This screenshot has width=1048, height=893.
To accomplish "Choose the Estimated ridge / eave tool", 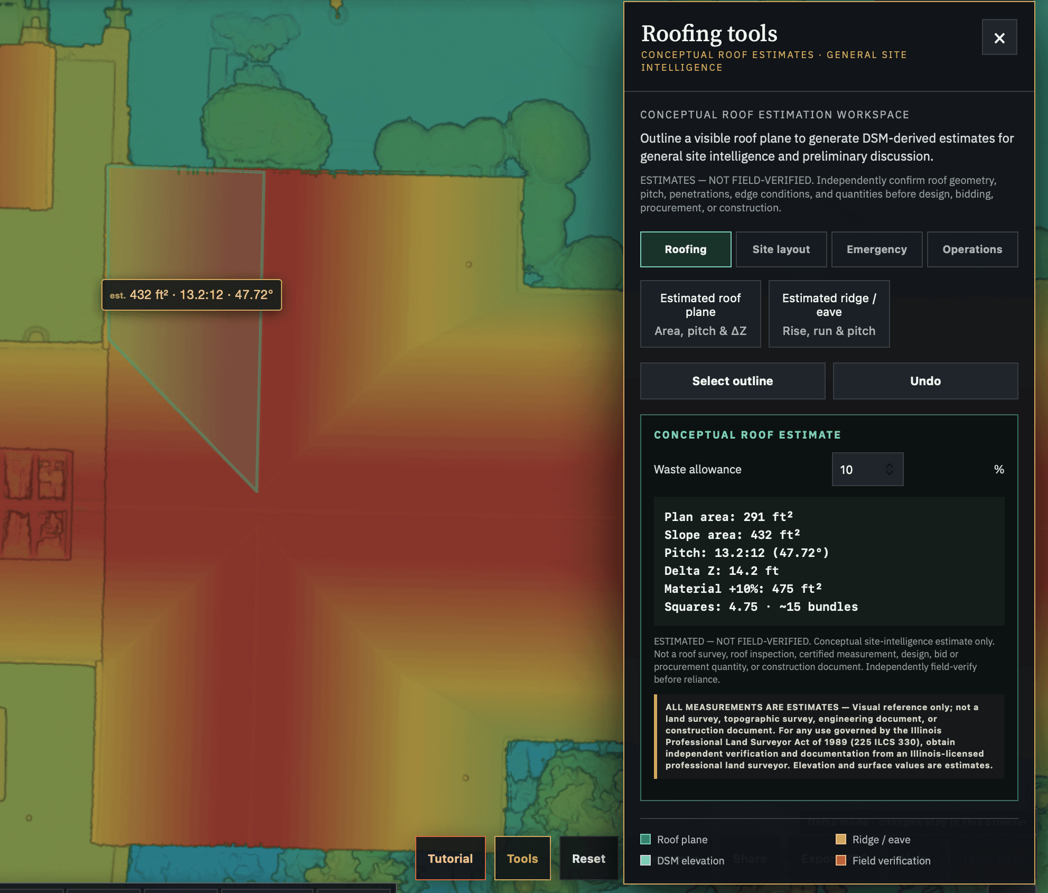I will pos(829,314).
